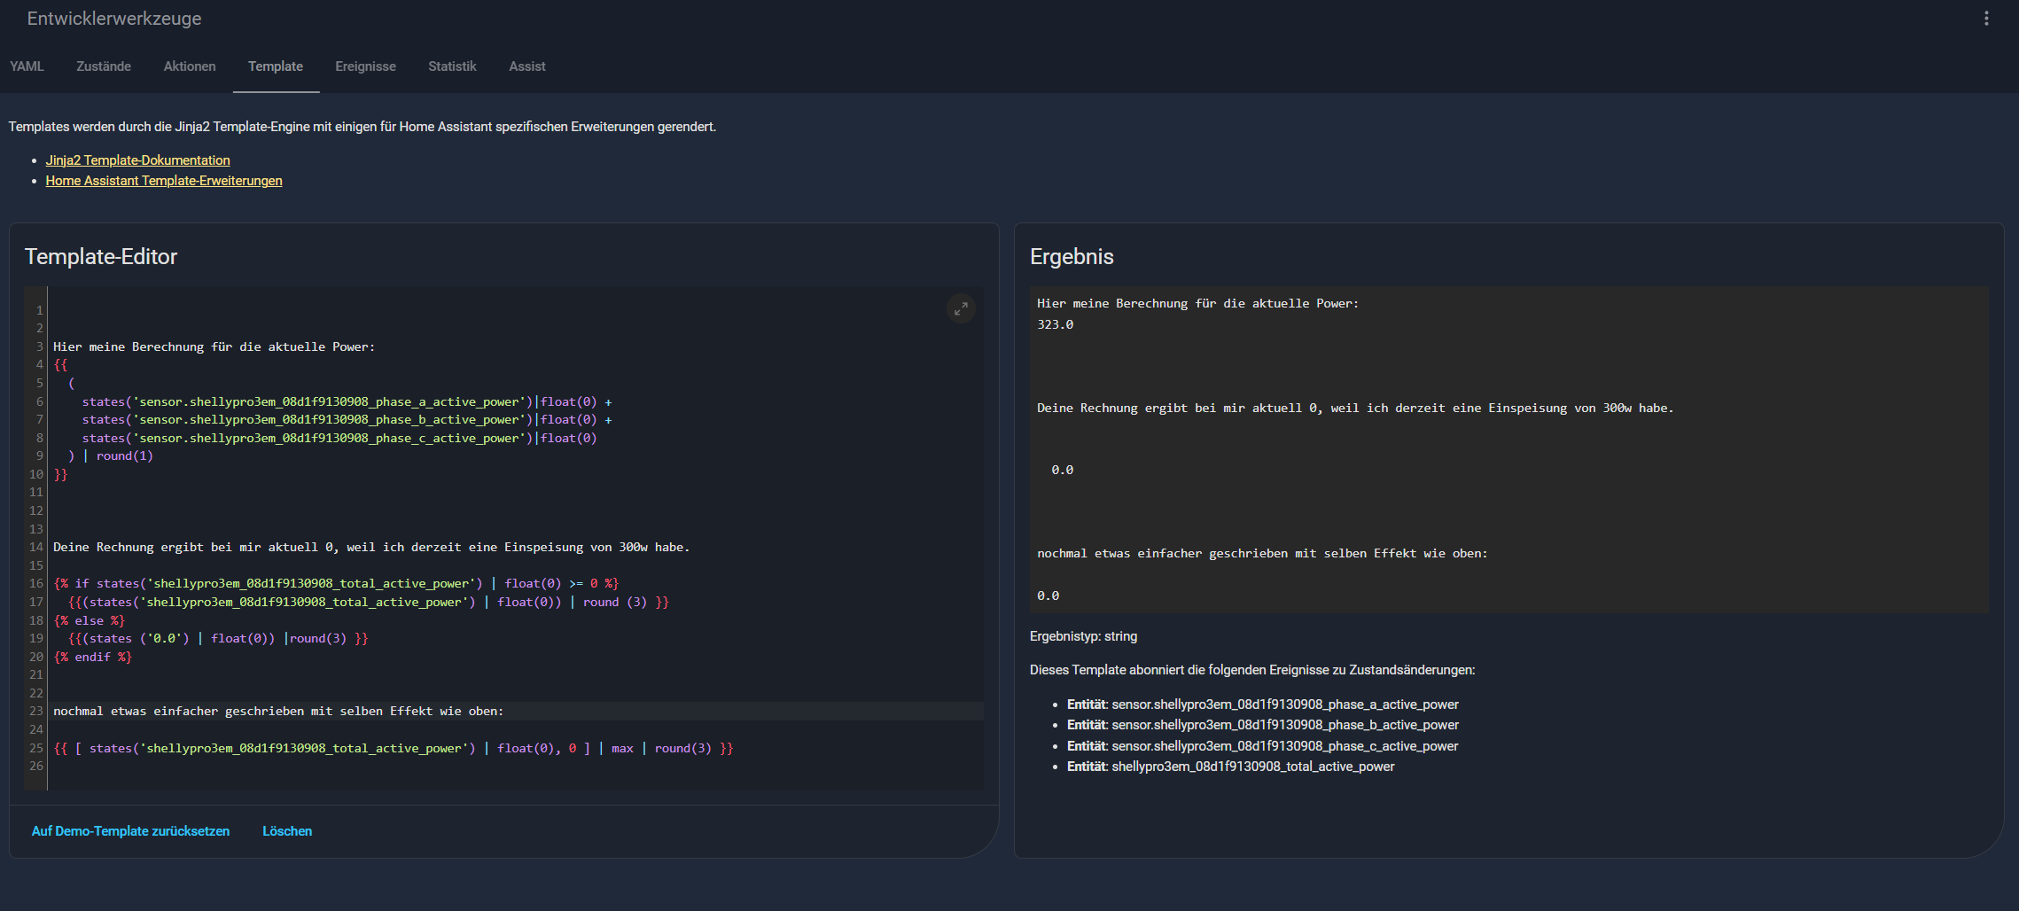
Task: Place cursor on the '{% endif %}' line
Action: point(93,658)
